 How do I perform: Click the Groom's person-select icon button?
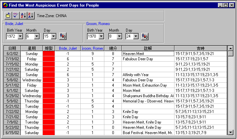tap(145, 36)
